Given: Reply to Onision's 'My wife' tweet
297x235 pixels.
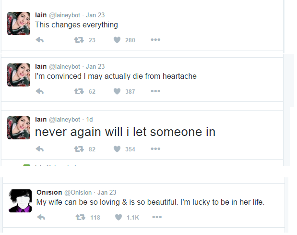Looking at the screenshot, I should coord(41,217).
